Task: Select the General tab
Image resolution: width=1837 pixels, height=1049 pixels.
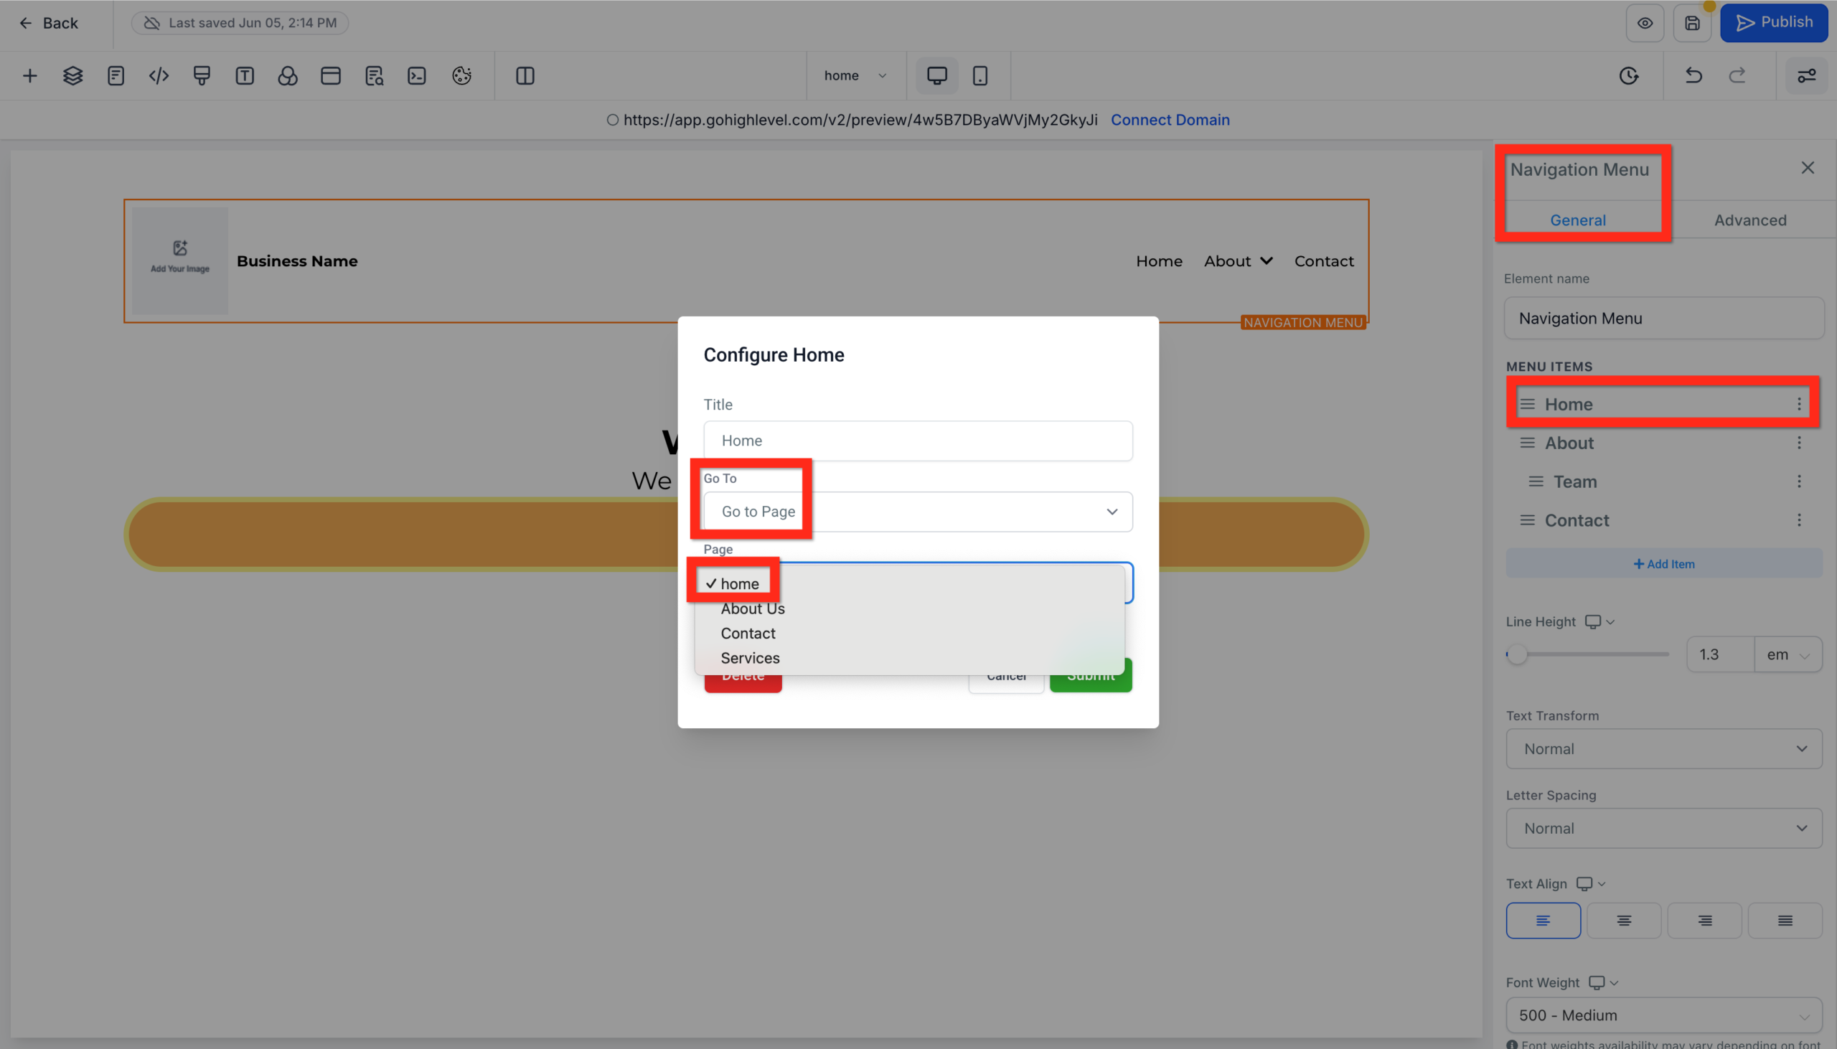Action: click(x=1578, y=220)
